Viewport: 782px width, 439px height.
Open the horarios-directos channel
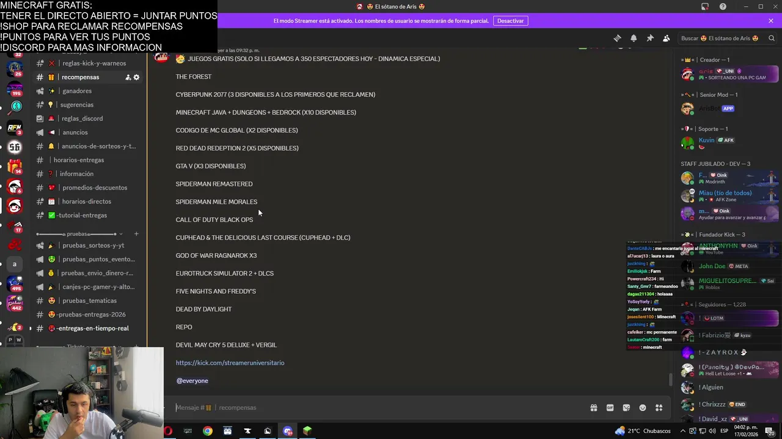[x=88, y=201]
